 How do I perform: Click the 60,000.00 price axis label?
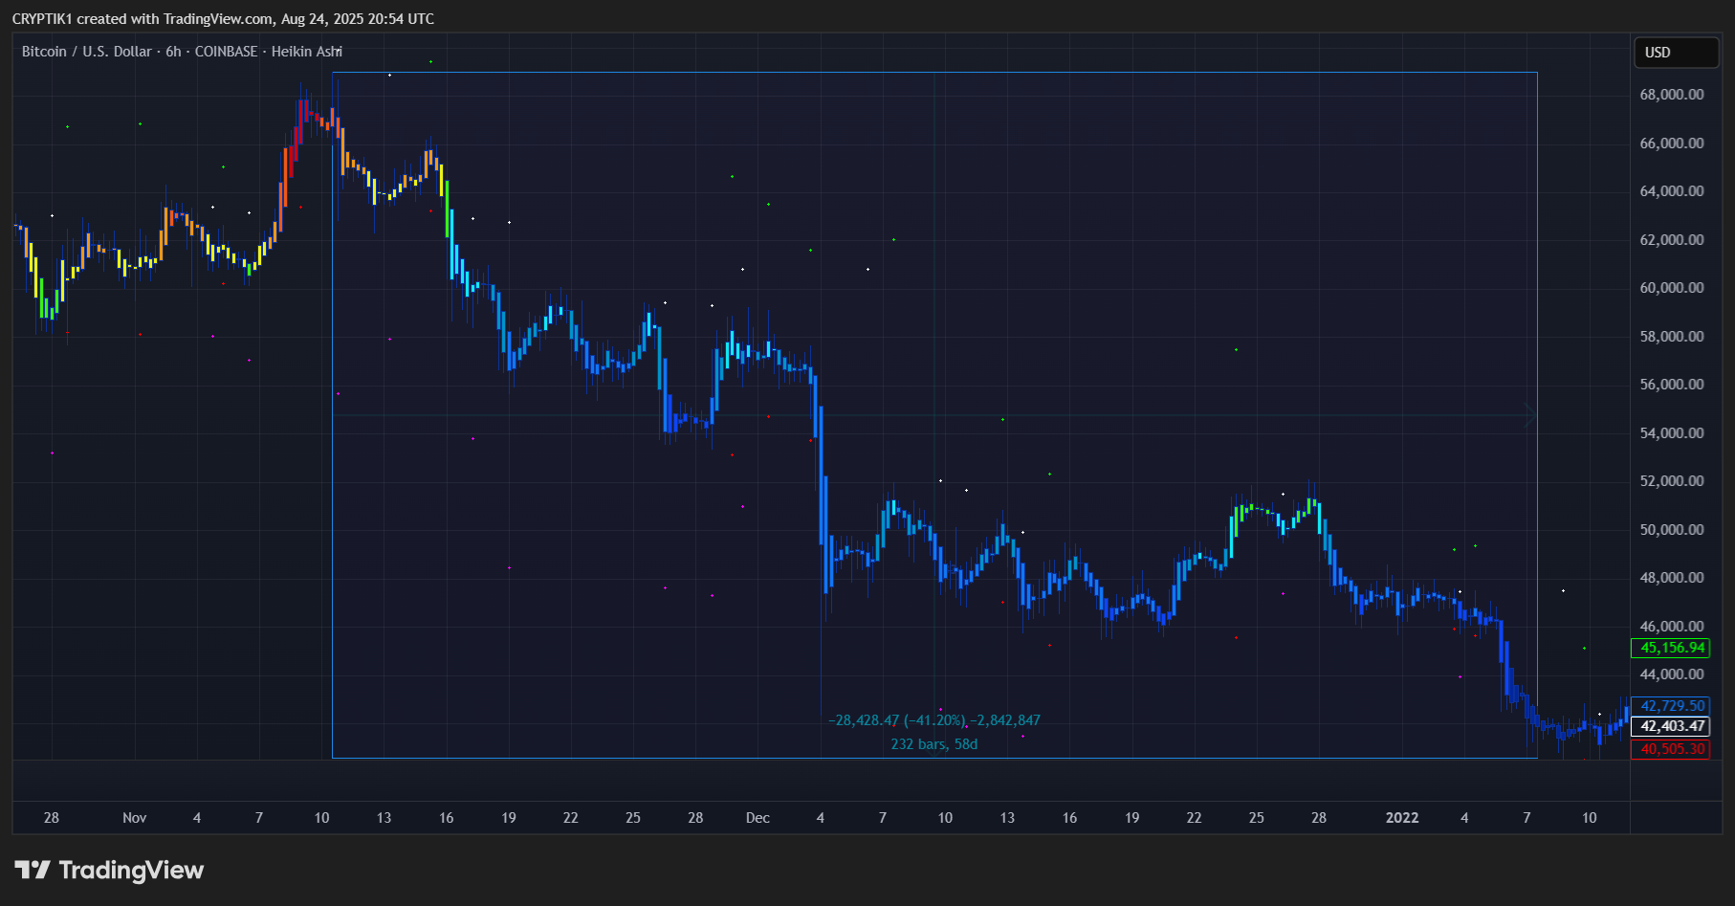(x=1672, y=288)
